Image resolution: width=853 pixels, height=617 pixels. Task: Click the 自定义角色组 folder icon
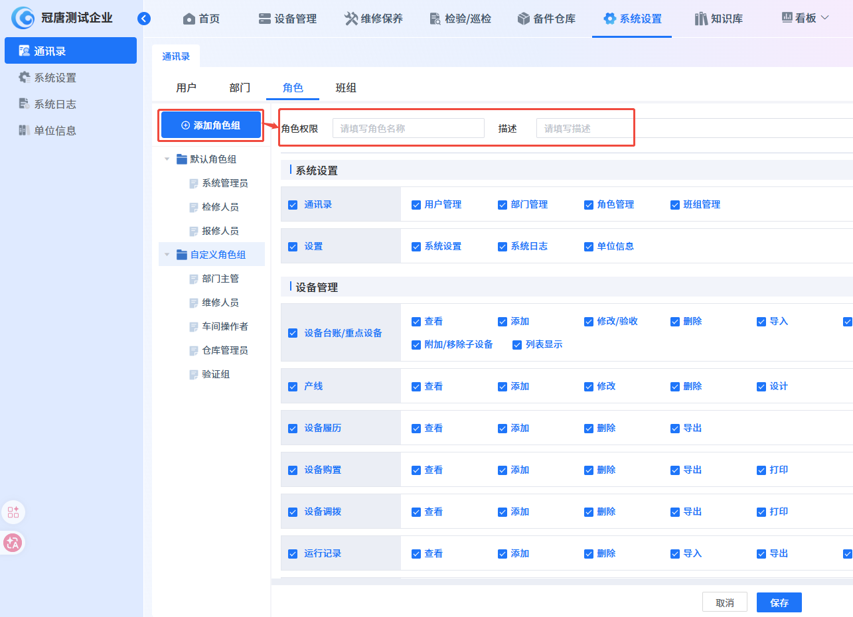[182, 255]
